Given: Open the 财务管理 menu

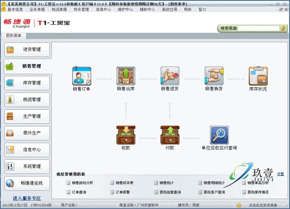Looking at the screenshot, I should (81, 9).
